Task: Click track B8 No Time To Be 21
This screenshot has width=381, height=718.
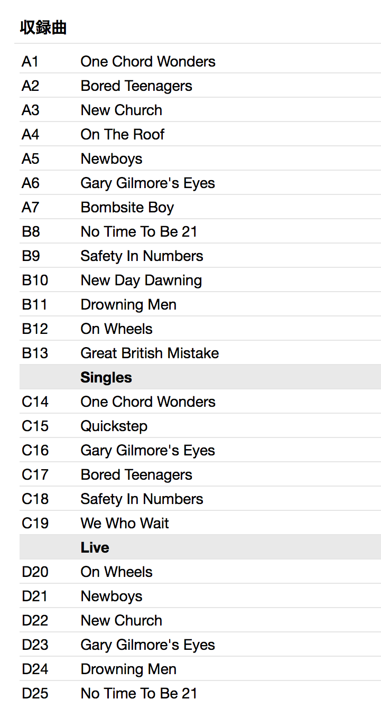Action: (x=138, y=232)
